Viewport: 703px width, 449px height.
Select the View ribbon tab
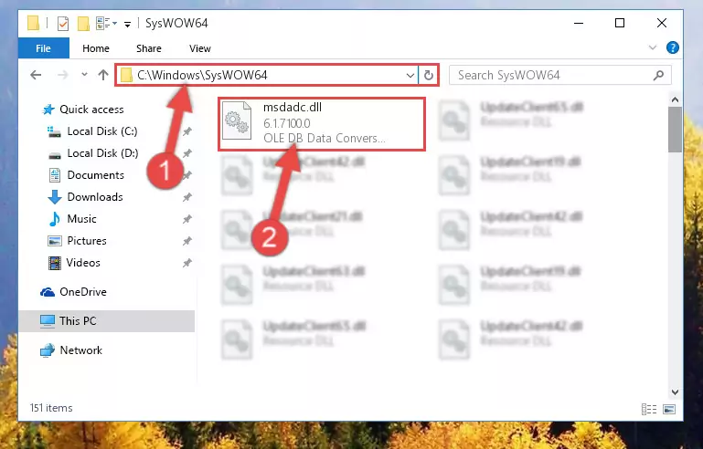click(x=199, y=48)
